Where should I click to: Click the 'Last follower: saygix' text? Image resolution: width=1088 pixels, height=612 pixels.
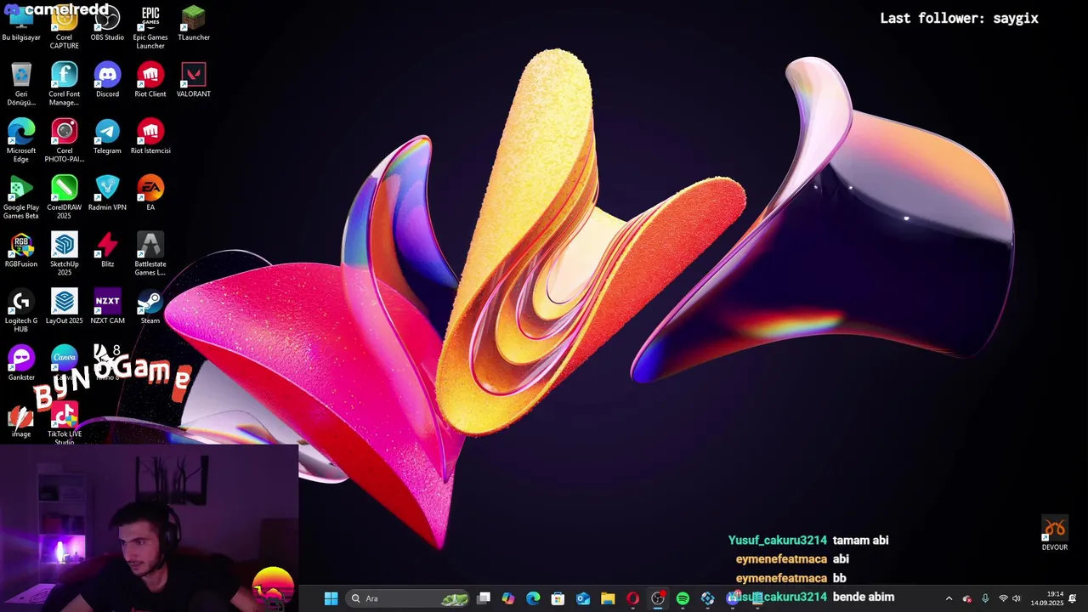click(x=959, y=18)
